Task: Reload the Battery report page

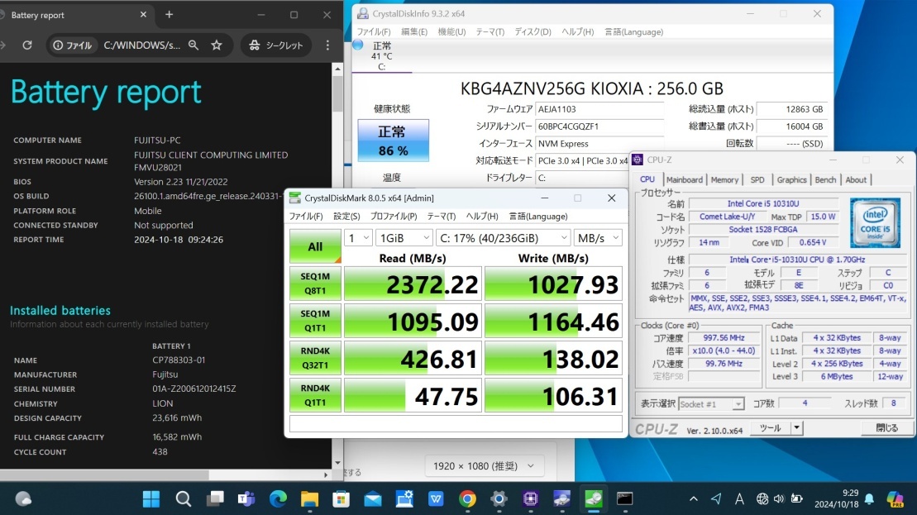Action: 27,45
